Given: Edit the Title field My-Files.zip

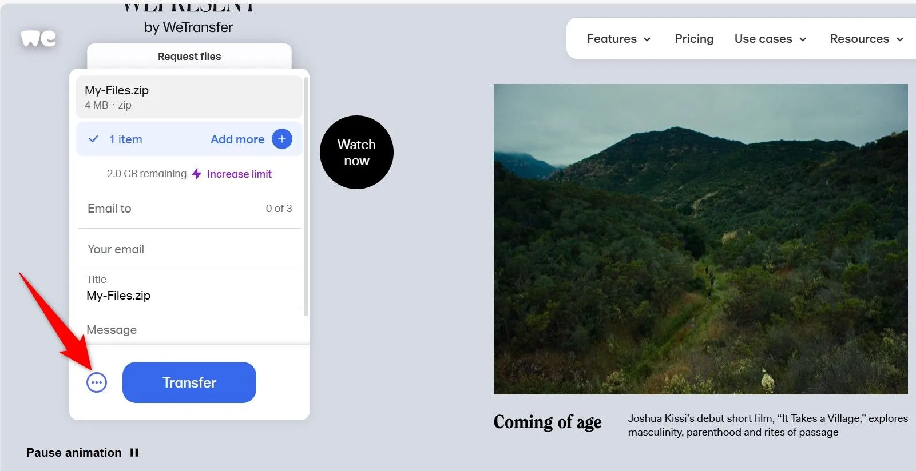Looking at the screenshot, I should coord(189,289).
